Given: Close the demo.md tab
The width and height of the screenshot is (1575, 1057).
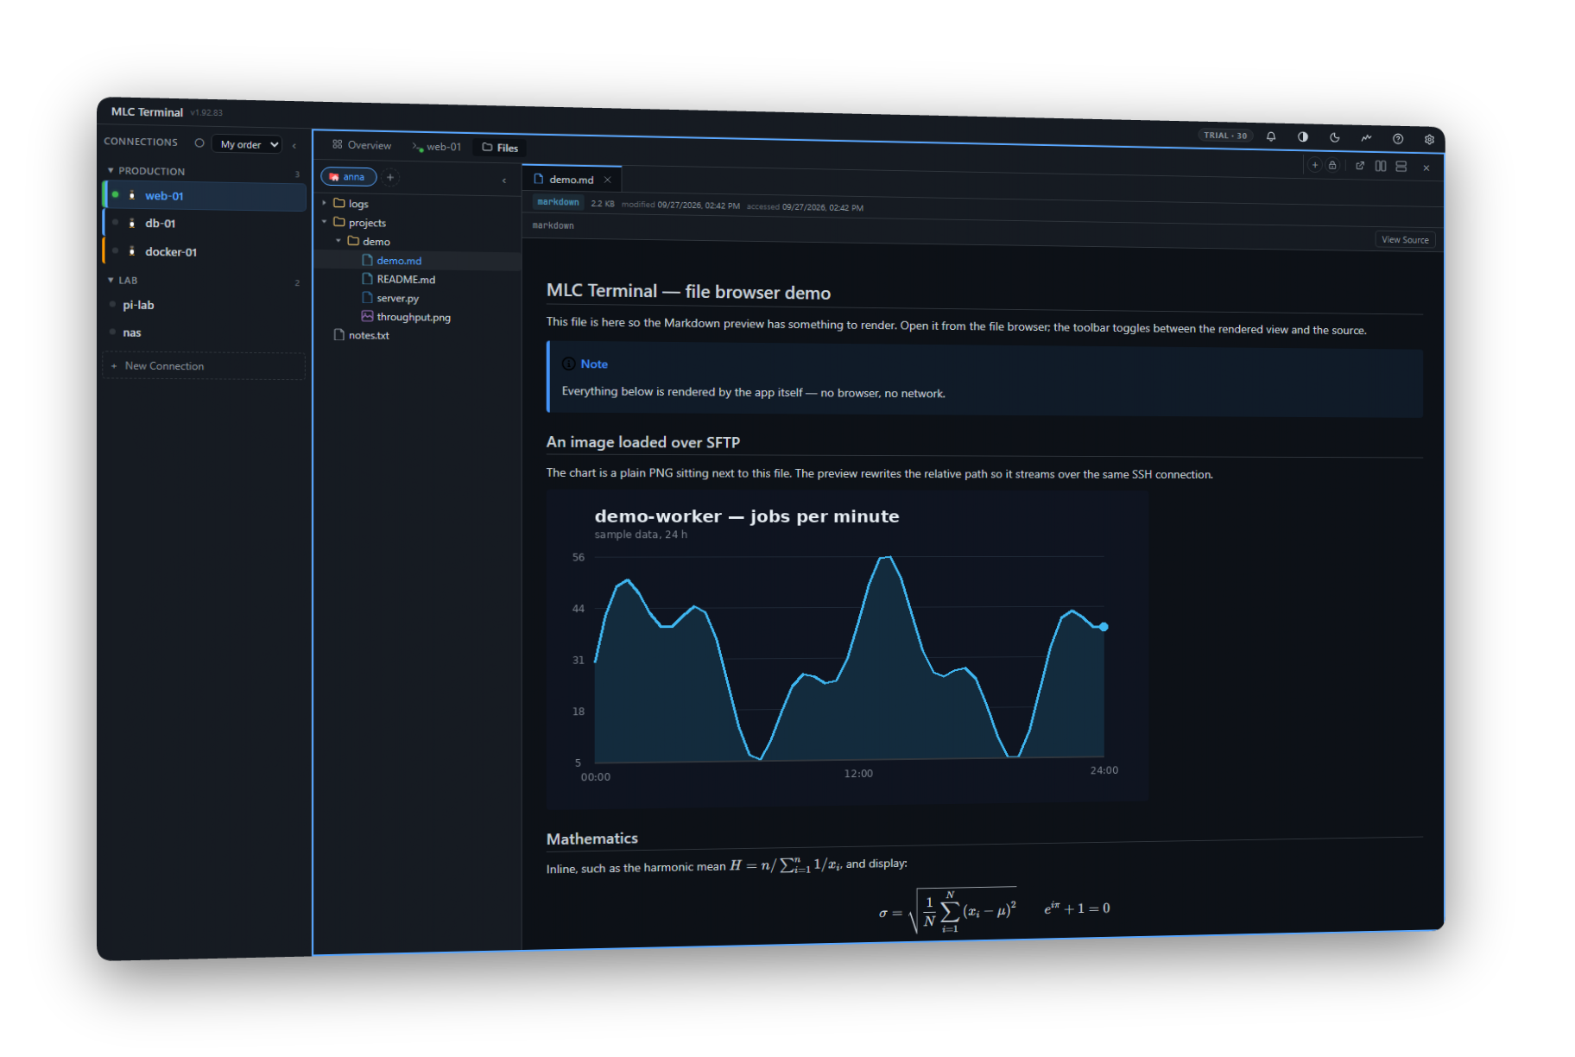Looking at the screenshot, I should tap(608, 180).
